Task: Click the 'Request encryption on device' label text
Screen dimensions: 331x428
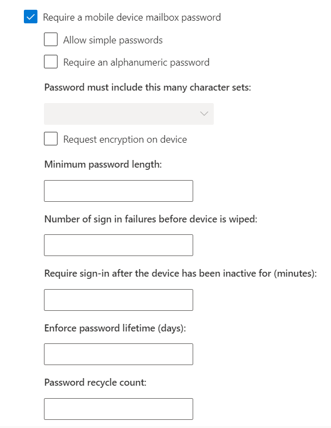Action: (125, 139)
